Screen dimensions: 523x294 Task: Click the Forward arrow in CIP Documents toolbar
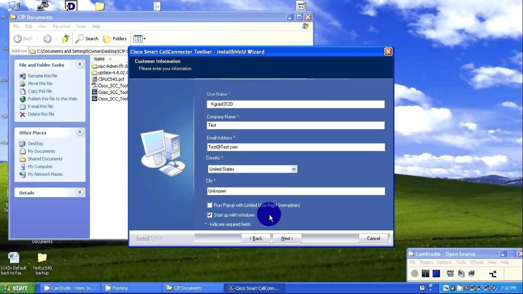(47, 39)
